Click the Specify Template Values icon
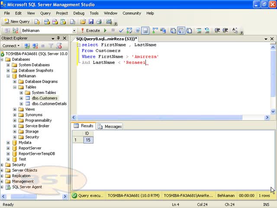This screenshot has width=277, height=208. tap(235, 31)
